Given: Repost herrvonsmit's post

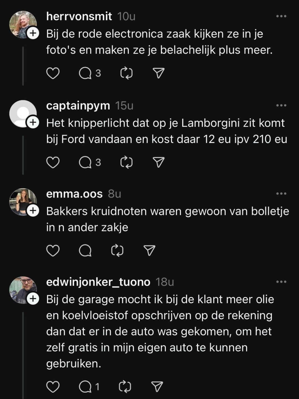Looking at the screenshot, I should point(127,73).
